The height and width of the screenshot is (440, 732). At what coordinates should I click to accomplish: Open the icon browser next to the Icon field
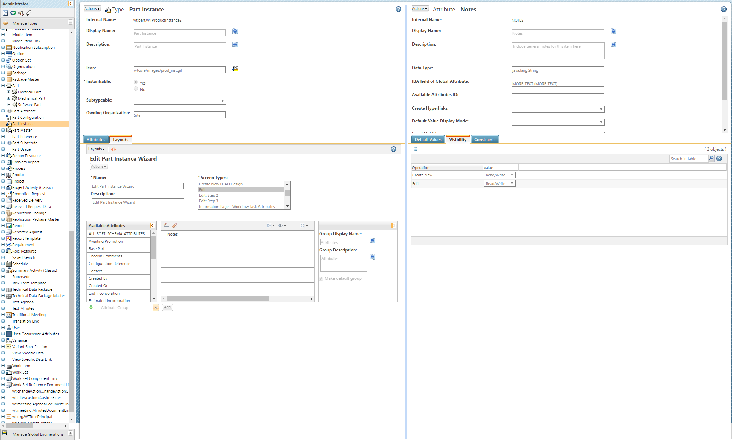coord(235,69)
